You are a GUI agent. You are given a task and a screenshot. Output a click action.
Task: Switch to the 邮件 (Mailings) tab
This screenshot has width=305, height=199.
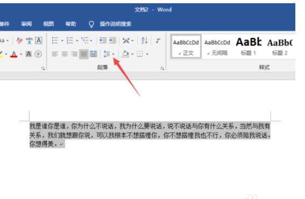[4, 24]
